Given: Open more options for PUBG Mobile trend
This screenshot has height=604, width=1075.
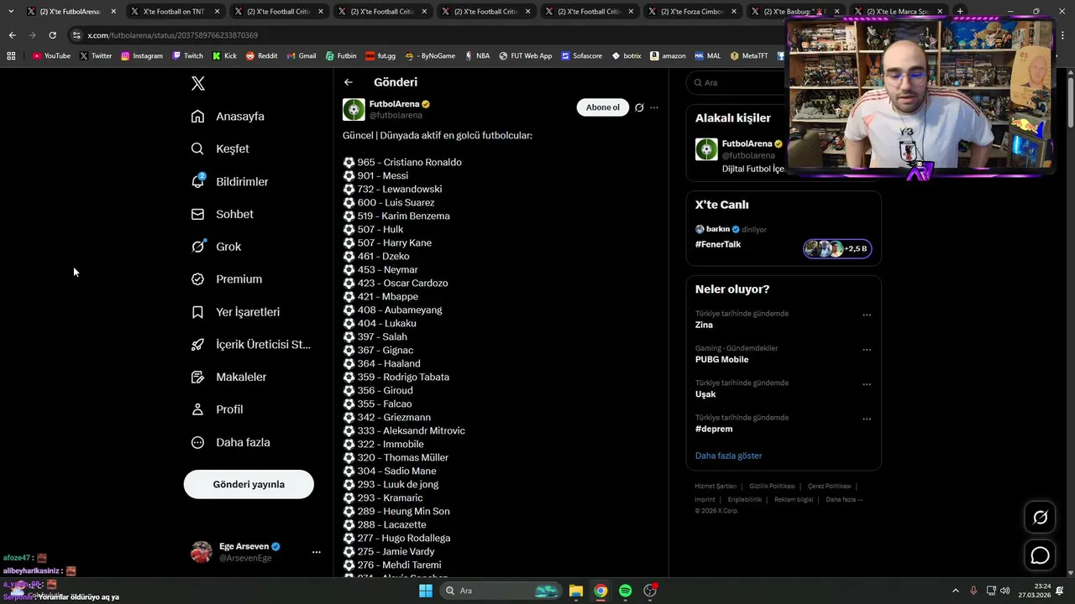Looking at the screenshot, I should [x=867, y=350].
